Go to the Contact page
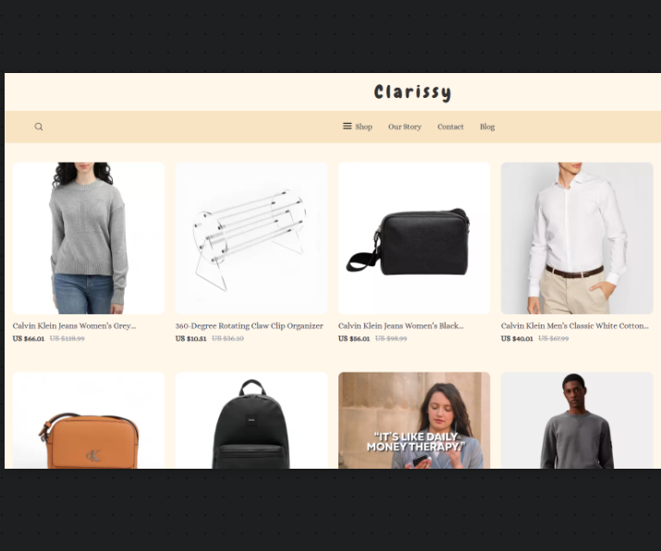The width and height of the screenshot is (661, 551). 450,127
